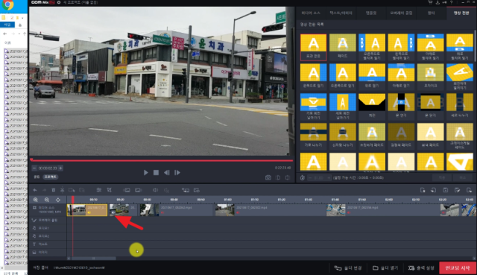Select the 문 닫기 transition
Screen dimensions: 477x275
tap(431, 107)
